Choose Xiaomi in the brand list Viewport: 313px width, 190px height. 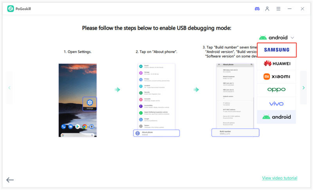(276, 77)
